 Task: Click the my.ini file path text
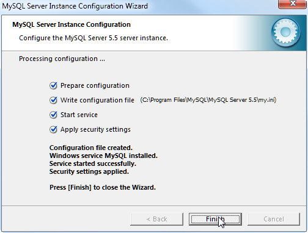coord(208,100)
